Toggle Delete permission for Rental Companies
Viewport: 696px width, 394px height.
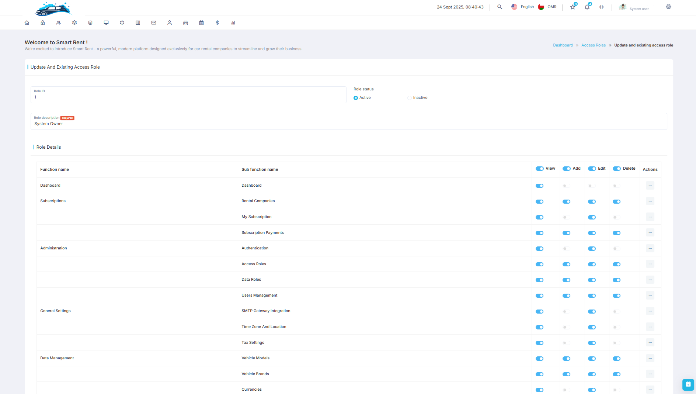click(616, 201)
